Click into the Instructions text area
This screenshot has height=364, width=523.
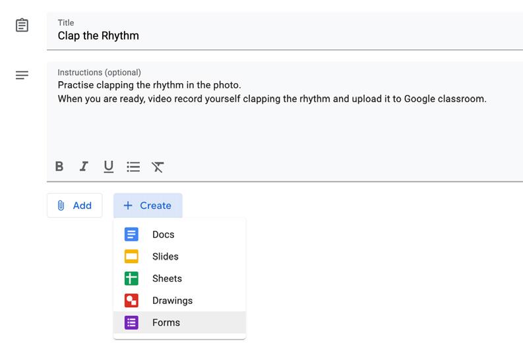285,110
